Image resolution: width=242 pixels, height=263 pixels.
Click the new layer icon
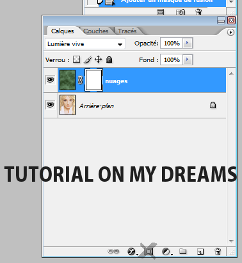[x=200, y=251]
